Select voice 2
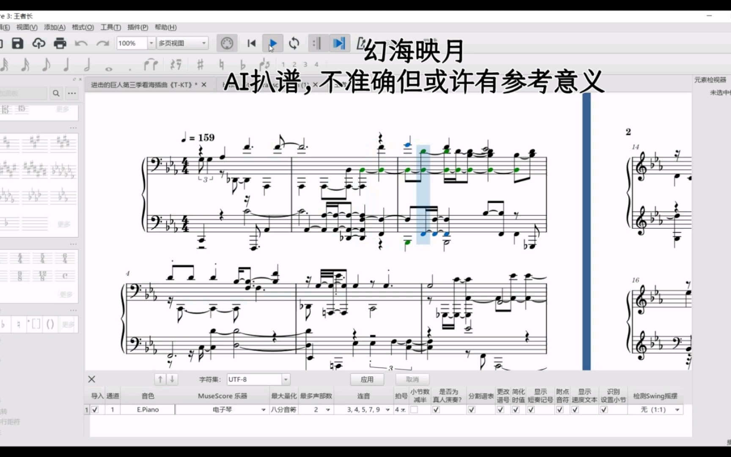 [294, 65]
